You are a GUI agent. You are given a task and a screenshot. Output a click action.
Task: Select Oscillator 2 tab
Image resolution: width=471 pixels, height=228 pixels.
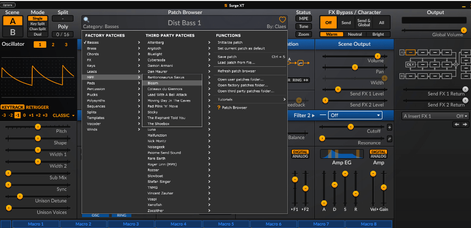[x=53, y=45]
